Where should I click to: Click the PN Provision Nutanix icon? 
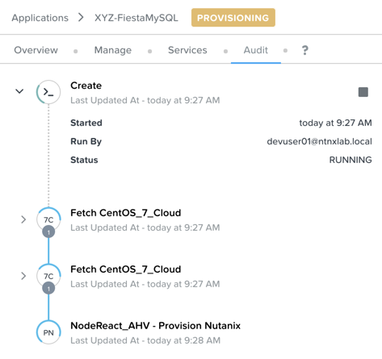click(x=48, y=332)
